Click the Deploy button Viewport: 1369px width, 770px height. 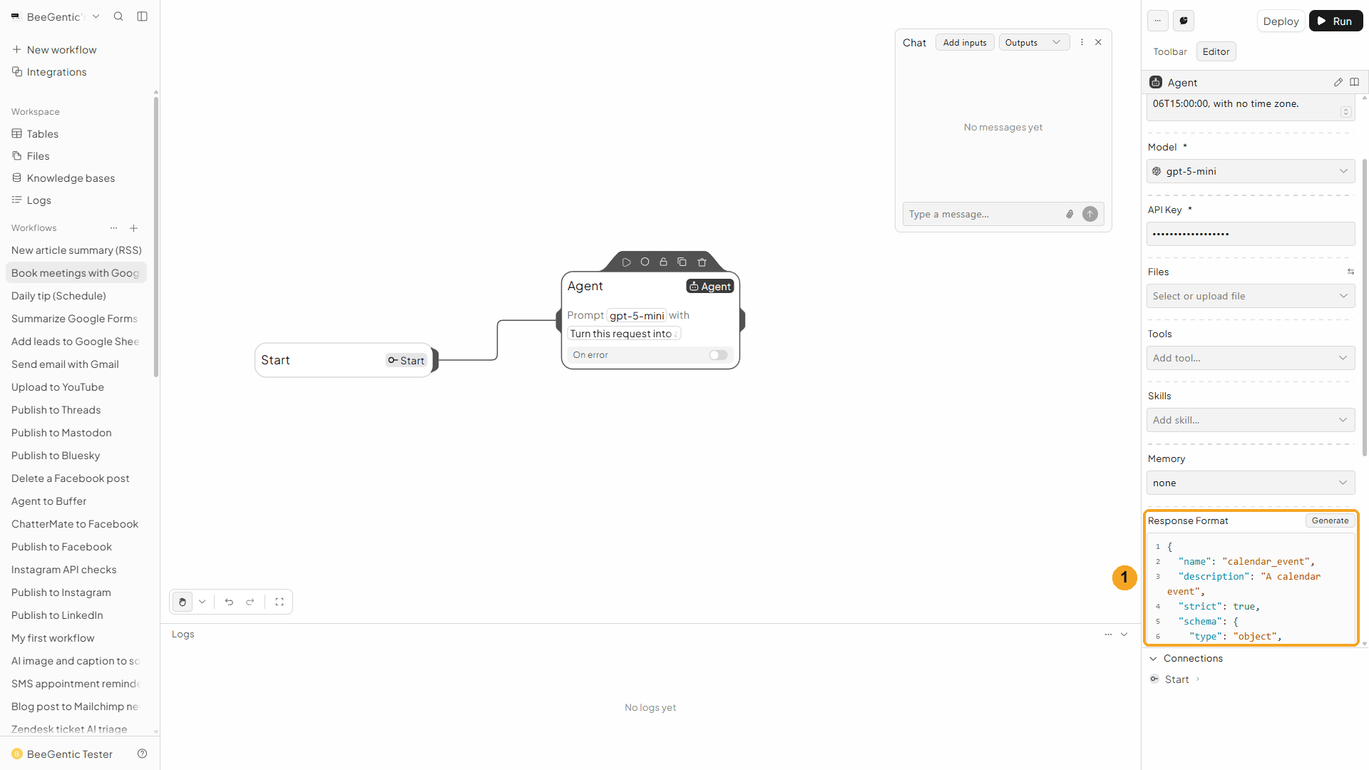pyautogui.click(x=1281, y=21)
